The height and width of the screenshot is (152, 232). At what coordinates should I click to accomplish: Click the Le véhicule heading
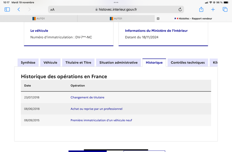39,31
